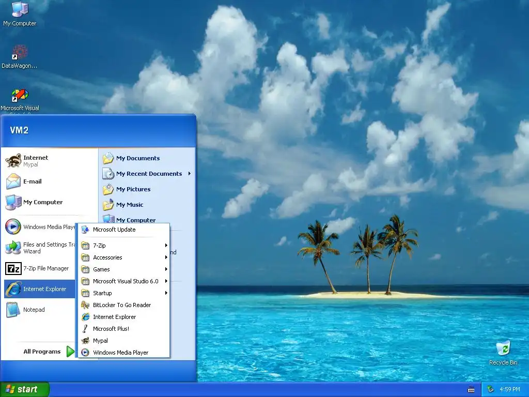This screenshot has width=529, height=397.
Task: Select Games folder in programs menu
Action: (x=123, y=269)
